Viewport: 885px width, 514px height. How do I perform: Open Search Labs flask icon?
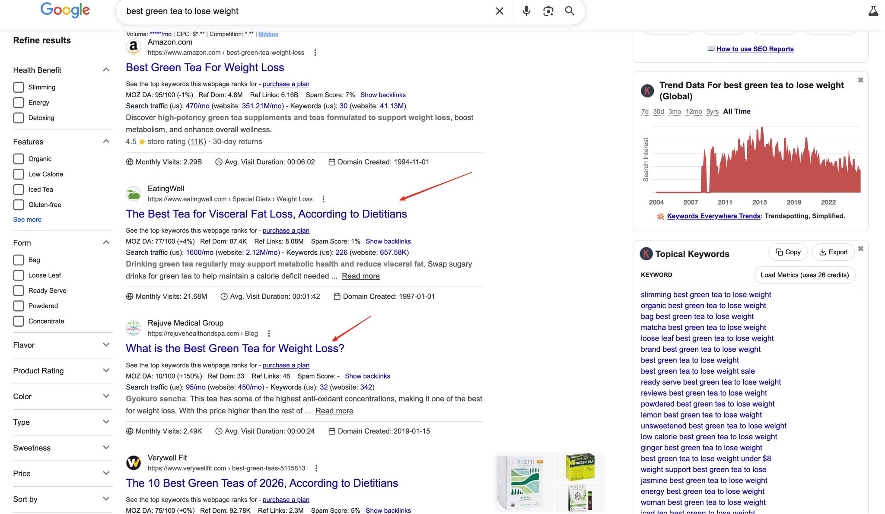[873, 11]
